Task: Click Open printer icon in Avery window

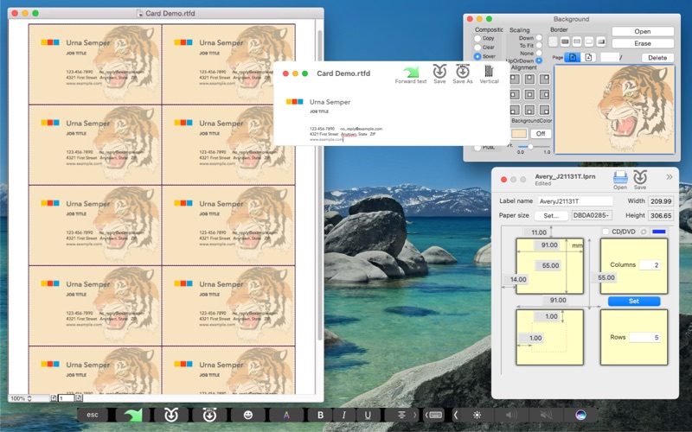Action: [x=620, y=177]
